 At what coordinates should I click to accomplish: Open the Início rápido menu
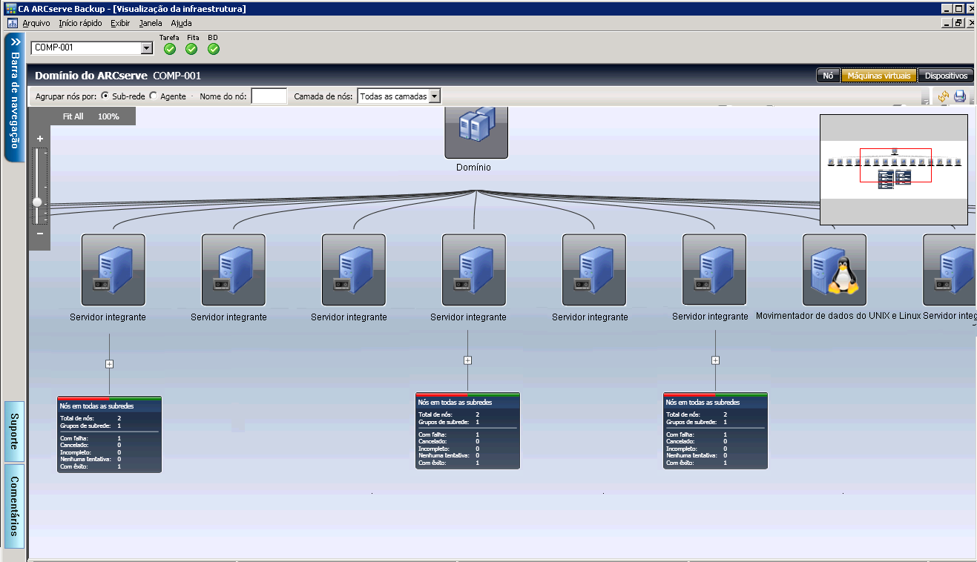point(80,23)
